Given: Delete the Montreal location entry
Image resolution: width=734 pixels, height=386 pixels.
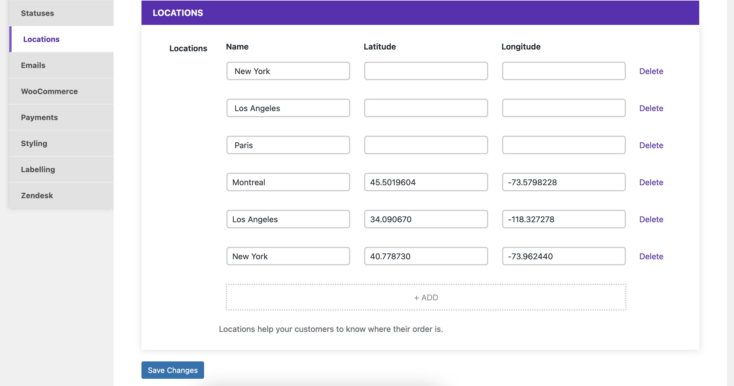Looking at the screenshot, I should [x=651, y=182].
